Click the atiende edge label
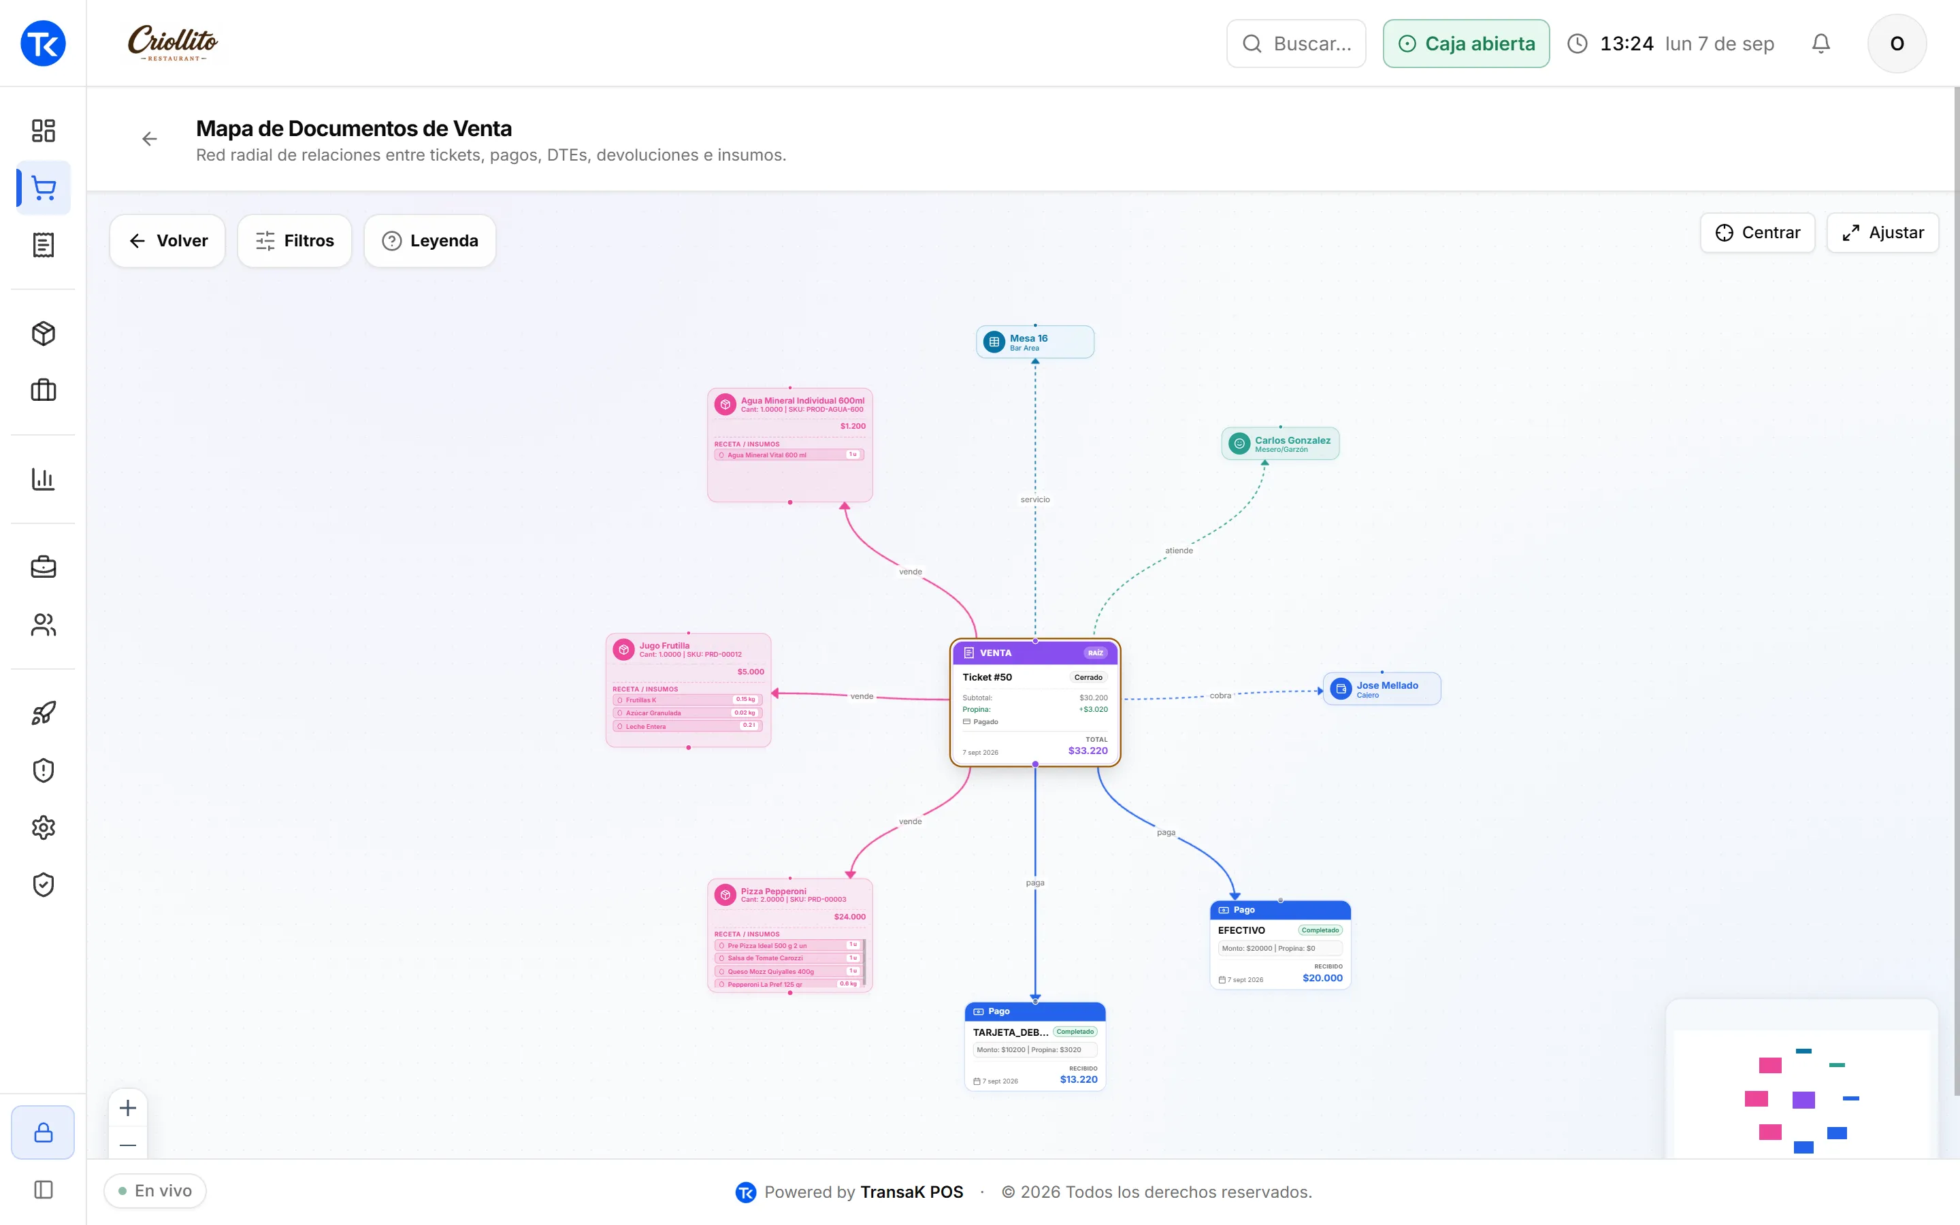 (1179, 550)
